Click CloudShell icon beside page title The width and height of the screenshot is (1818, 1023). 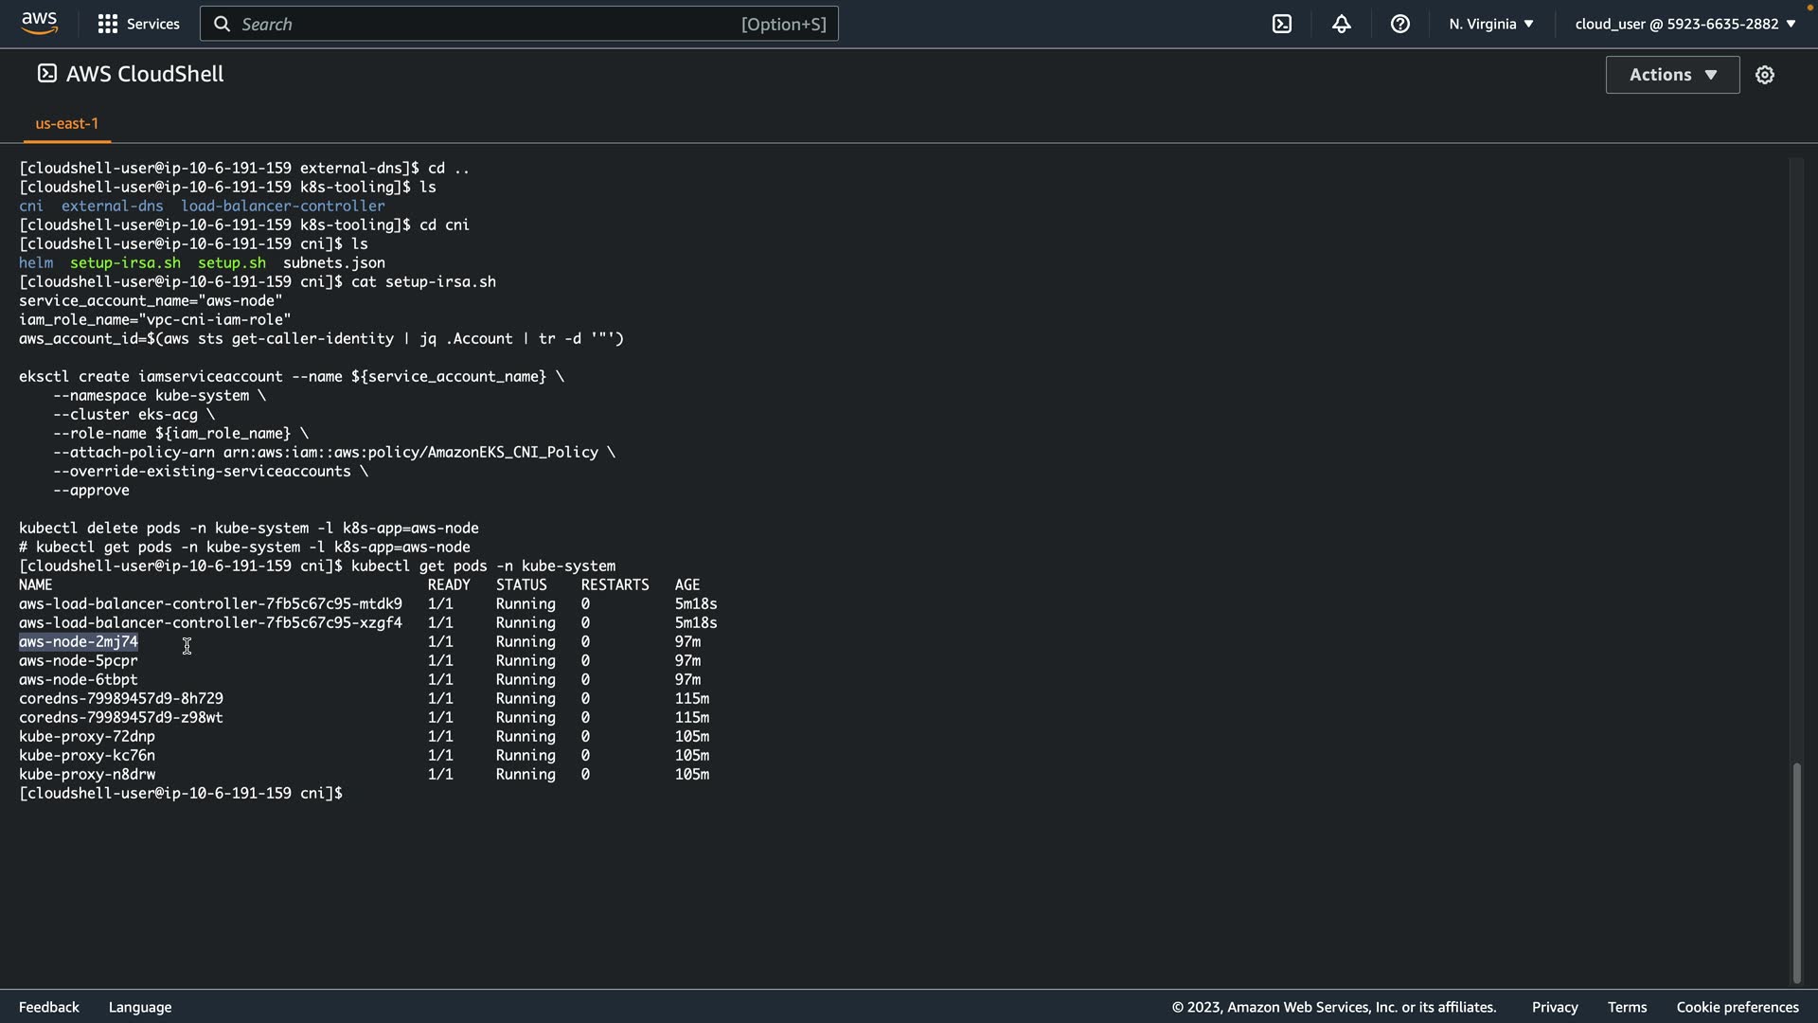46,74
